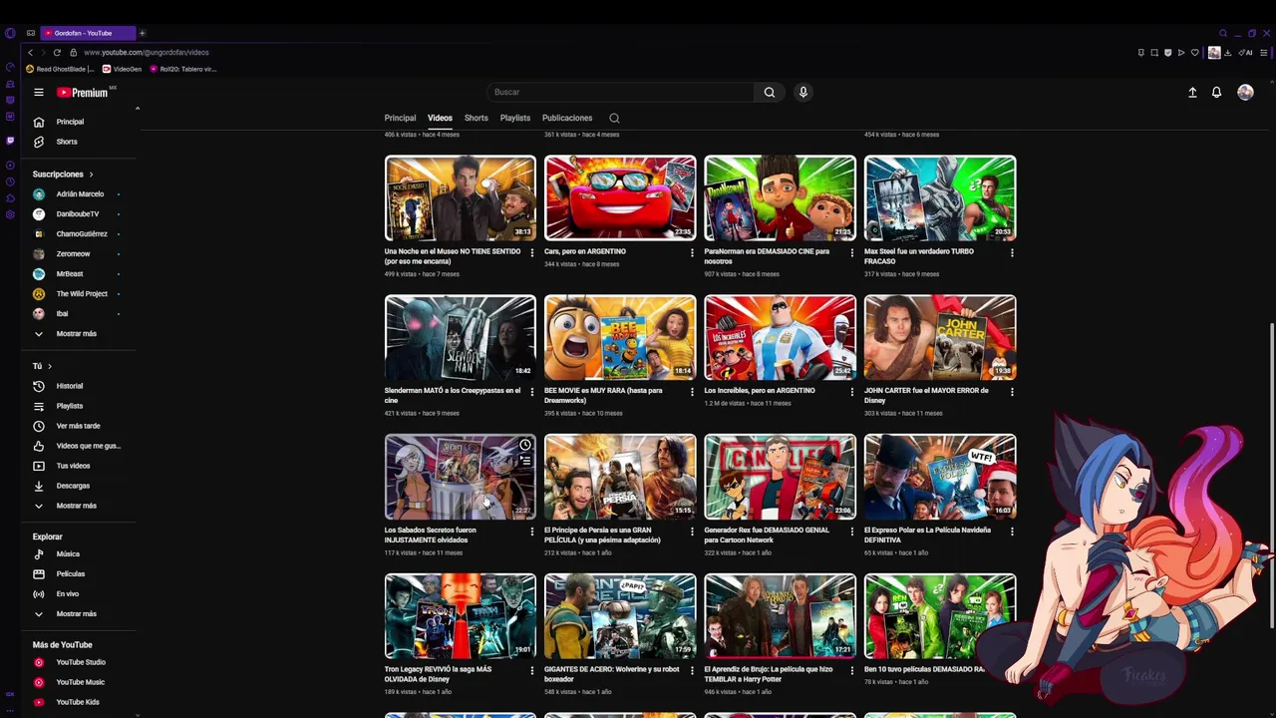Open Adrián Marcelo subscription channel
Screen dimensions: 1276x718
coord(78,194)
